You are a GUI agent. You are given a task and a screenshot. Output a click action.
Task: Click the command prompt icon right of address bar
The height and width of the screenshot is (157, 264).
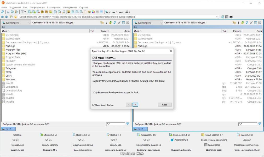[x=231, y=17]
